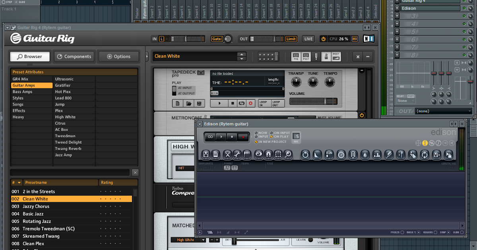Select Guitar Amps preset attribute
Viewport: 477px width, 250px height.
[32, 85]
